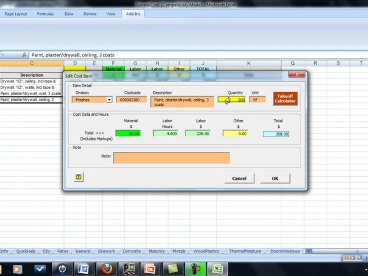Image resolution: width=368 pixels, height=276 pixels.
Task: Click the yellow help question mark icon
Action: coord(78,177)
